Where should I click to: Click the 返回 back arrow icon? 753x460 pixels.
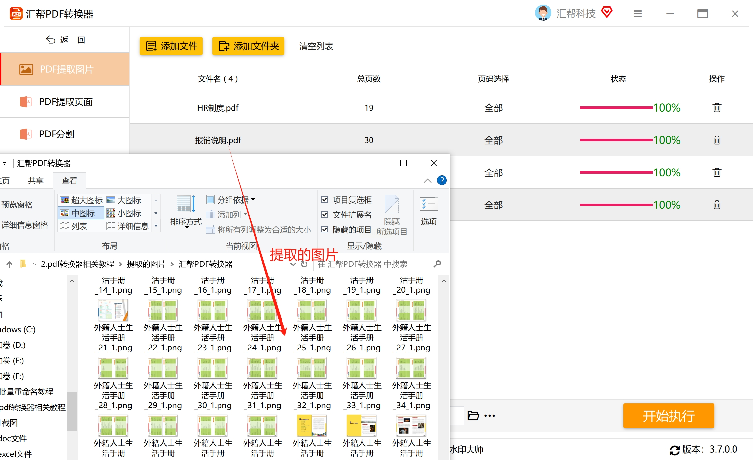coord(51,39)
